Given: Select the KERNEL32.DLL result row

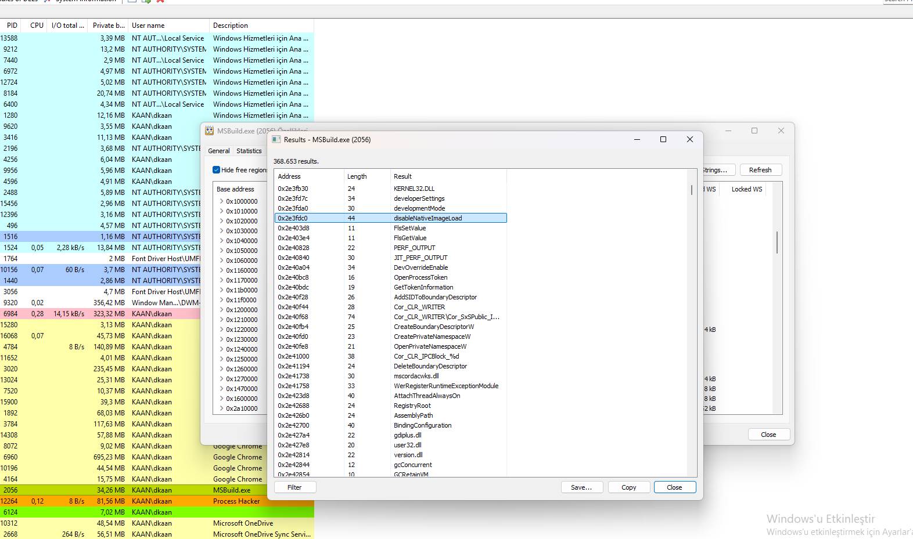Looking at the screenshot, I should point(390,189).
